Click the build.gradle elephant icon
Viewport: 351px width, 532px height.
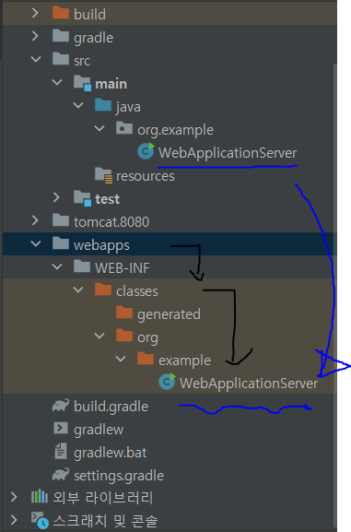[61, 405]
